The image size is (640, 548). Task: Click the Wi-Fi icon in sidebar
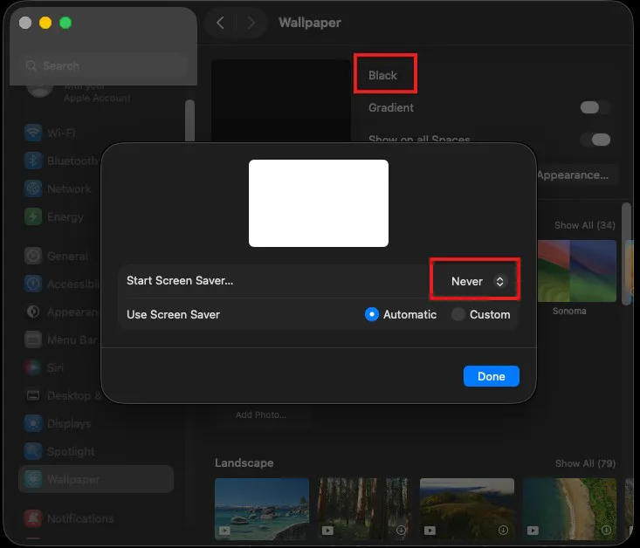[33, 133]
